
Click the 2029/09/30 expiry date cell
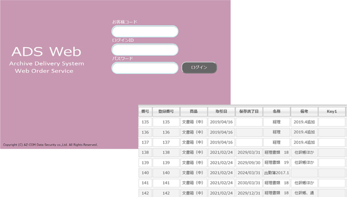click(x=249, y=163)
